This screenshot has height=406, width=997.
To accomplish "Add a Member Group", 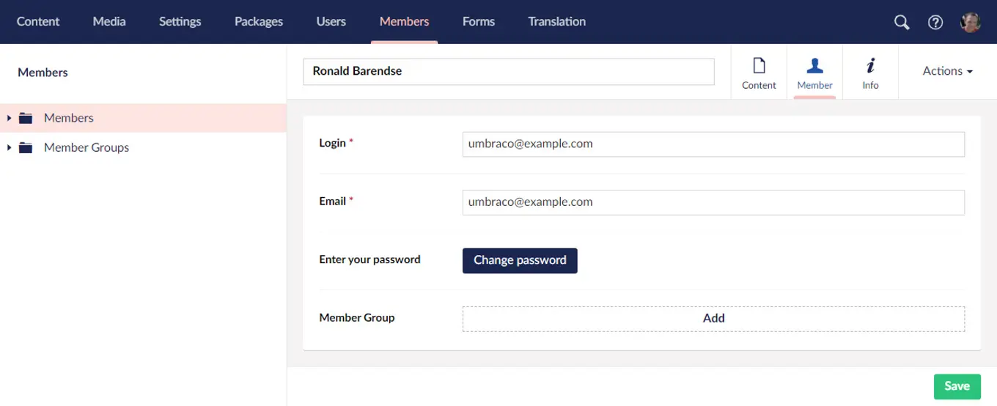I will 713,318.
